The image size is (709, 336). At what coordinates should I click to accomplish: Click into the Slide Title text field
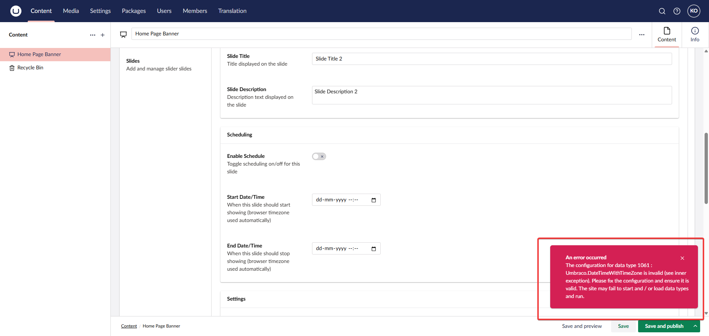pos(491,59)
